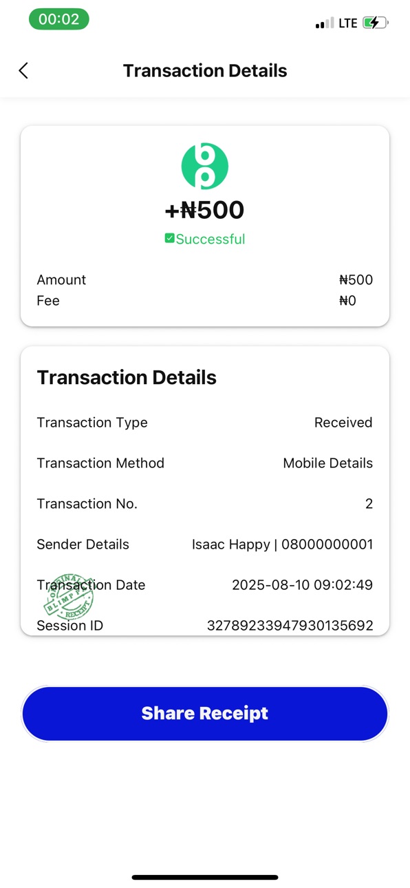The height and width of the screenshot is (888, 410).
Task: Tap the Mobile Details method value
Action: [328, 463]
